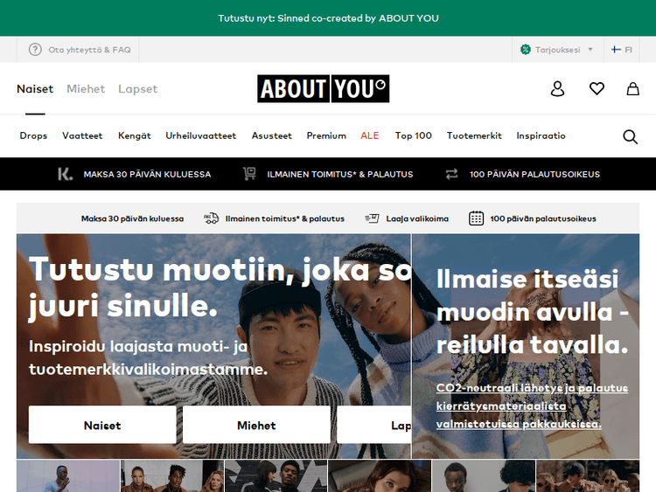The height and width of the screenshot is (492, 656).
Task: Click the calendar icon
Action: [x=476, y=218]
